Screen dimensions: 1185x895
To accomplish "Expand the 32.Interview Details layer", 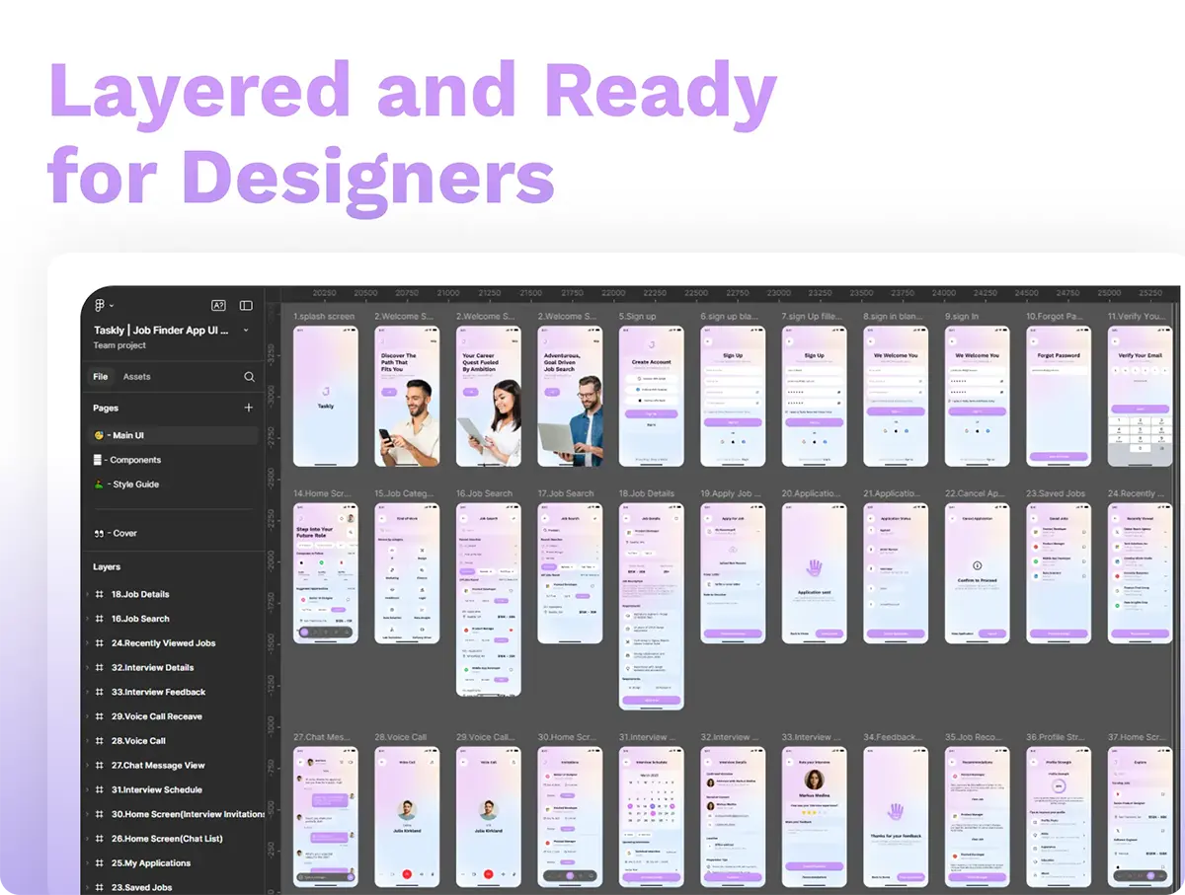I will (87, 668).
